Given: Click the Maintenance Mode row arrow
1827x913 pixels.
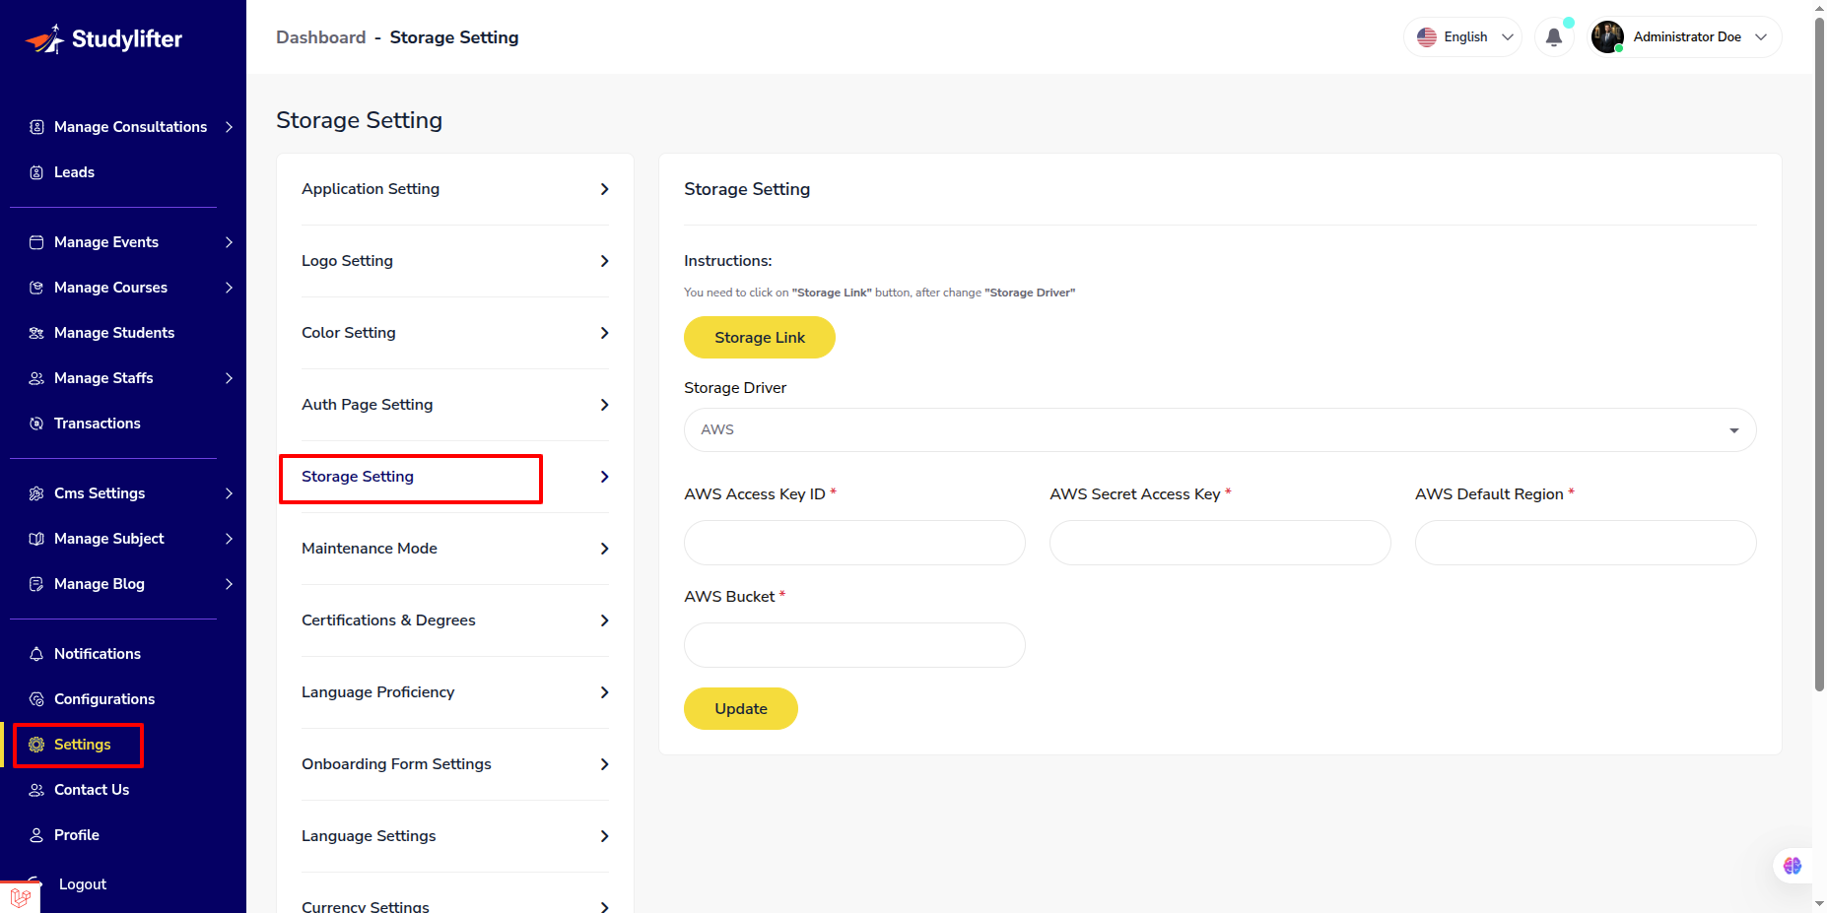Looking at the screenshot, I should point(604,549).
